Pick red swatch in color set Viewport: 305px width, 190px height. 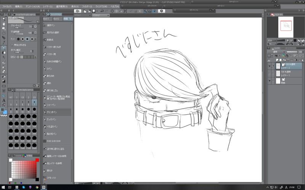coord(37,160)
